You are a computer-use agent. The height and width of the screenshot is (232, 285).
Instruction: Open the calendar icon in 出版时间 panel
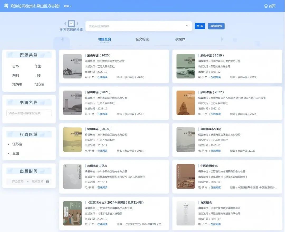click(x=47, y=181)
